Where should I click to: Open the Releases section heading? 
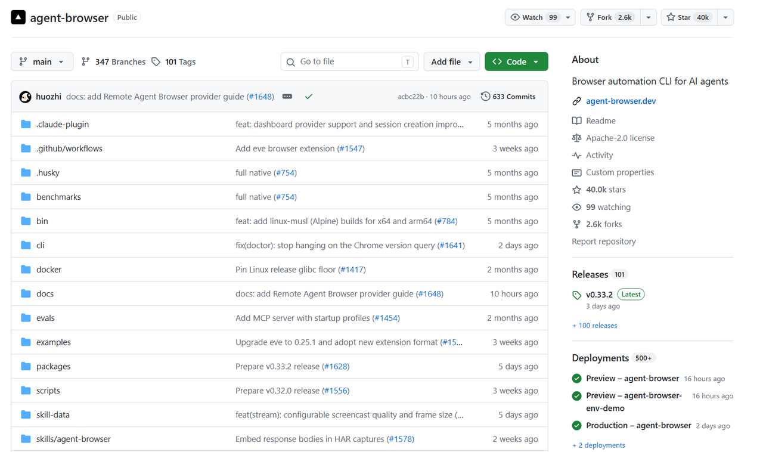[x=590, y=274]
